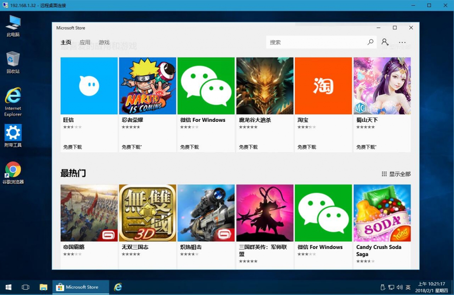Viewport: 454px width, 295px height.
Task: Open the 忍者荣耀 Naruto game tile
Action: 147,85
